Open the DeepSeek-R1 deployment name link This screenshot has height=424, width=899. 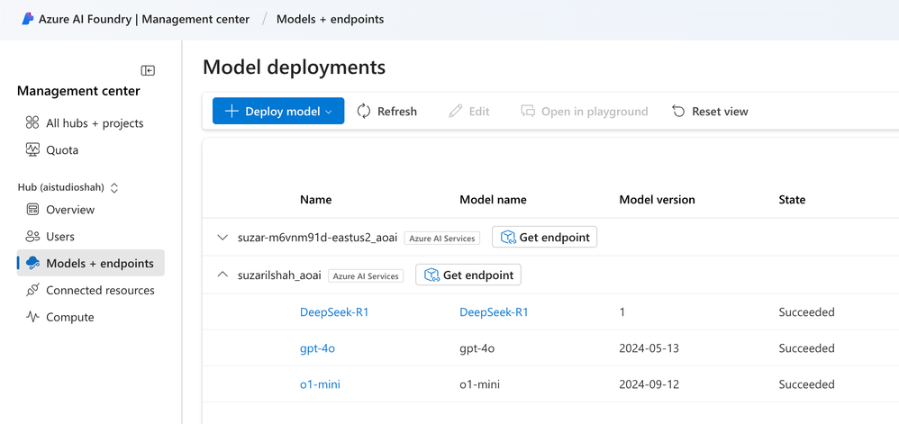coord(334,311)
